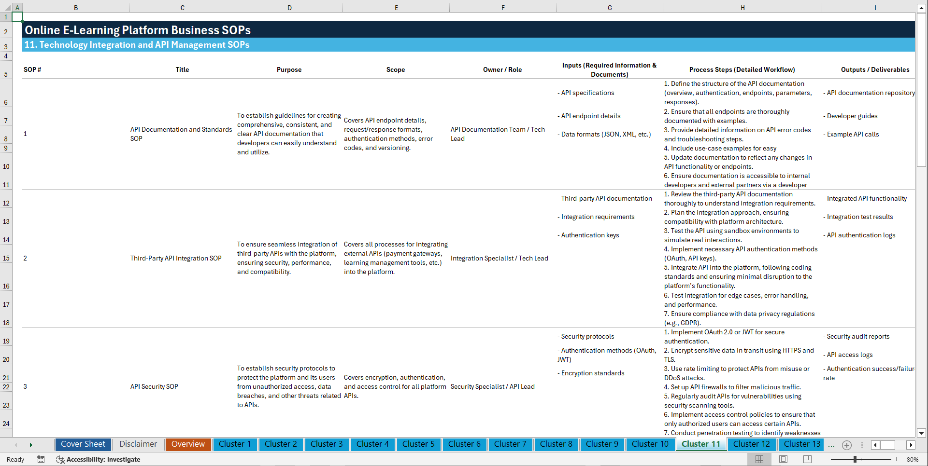Click the zoom slider handle
This screenshot has height=466, width=928.
[855, 459]
